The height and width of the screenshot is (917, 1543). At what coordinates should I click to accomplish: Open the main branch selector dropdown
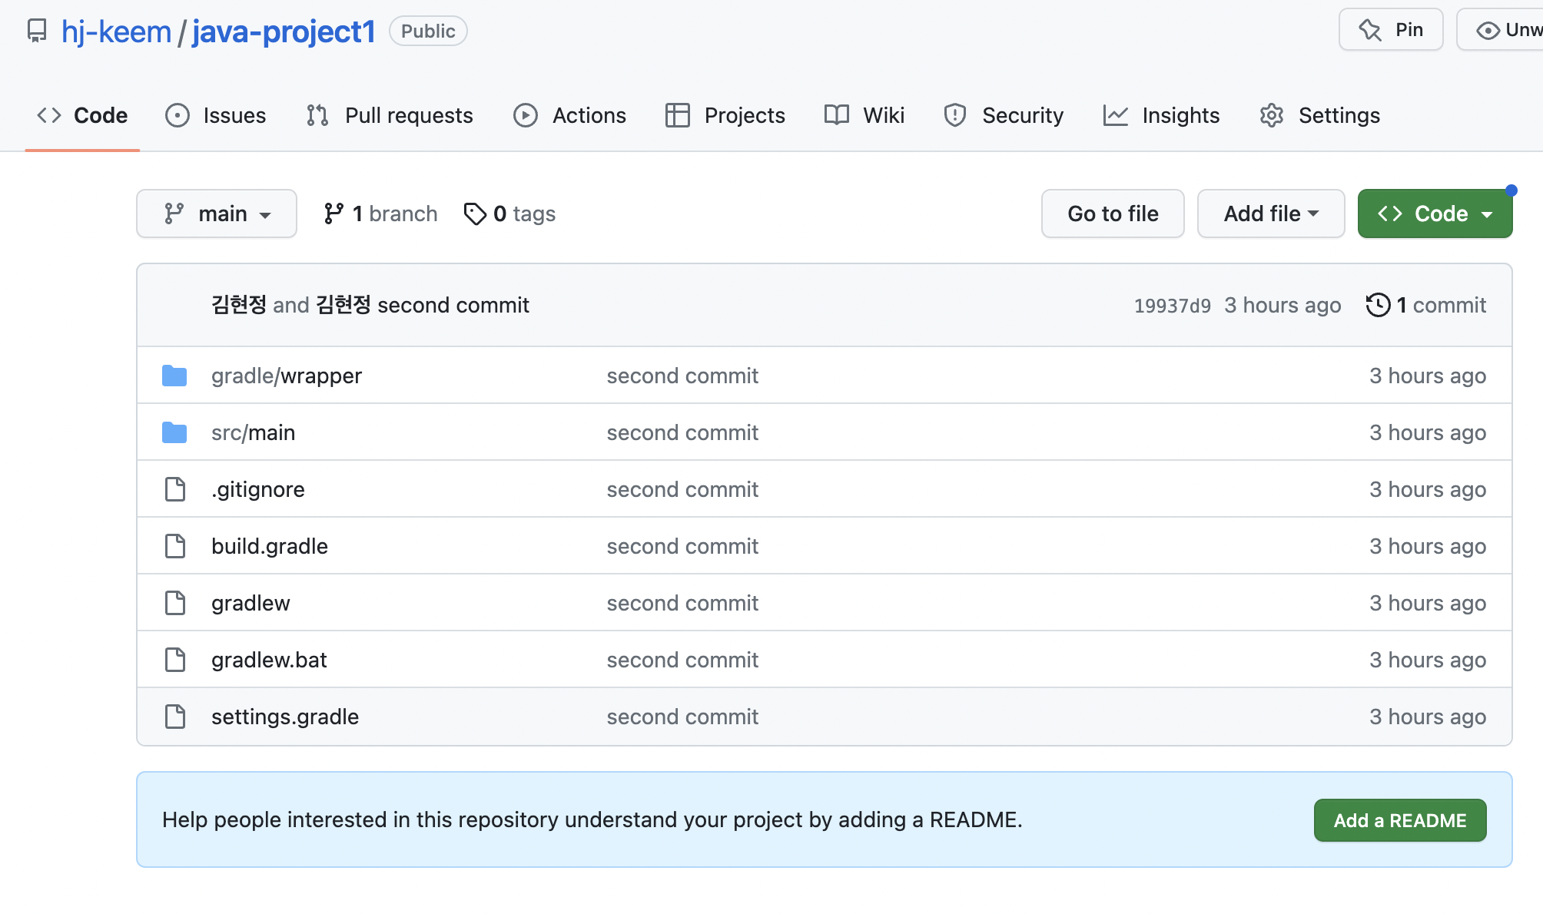pyautogui.click(x=217, y=214)
